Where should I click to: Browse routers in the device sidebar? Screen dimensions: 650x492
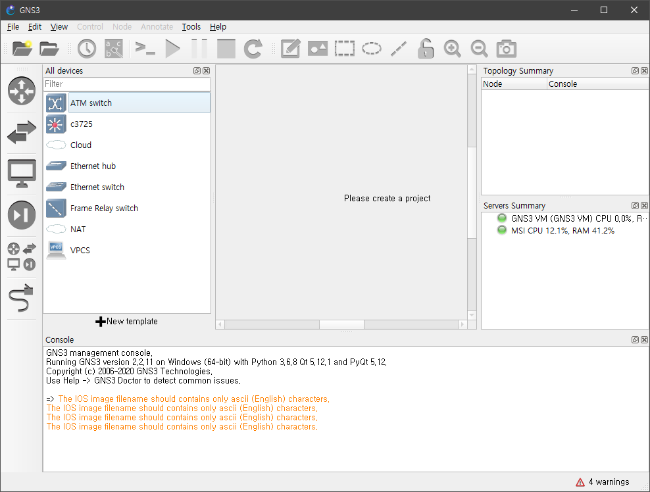tap(22, 91)
